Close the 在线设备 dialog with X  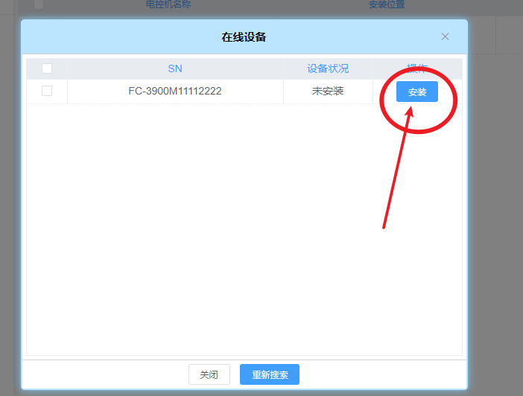445,36
